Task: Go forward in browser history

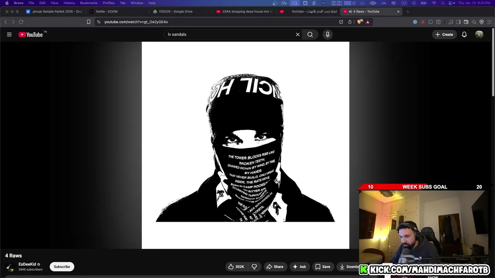Action: pyautogui.click(x=13, y=22)
